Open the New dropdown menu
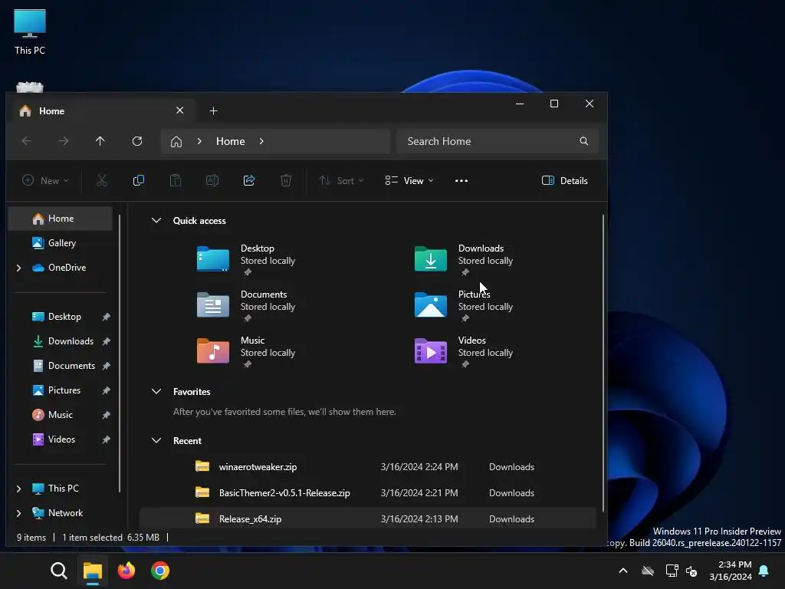Screen dimensions: 785x589 [45, 181]
